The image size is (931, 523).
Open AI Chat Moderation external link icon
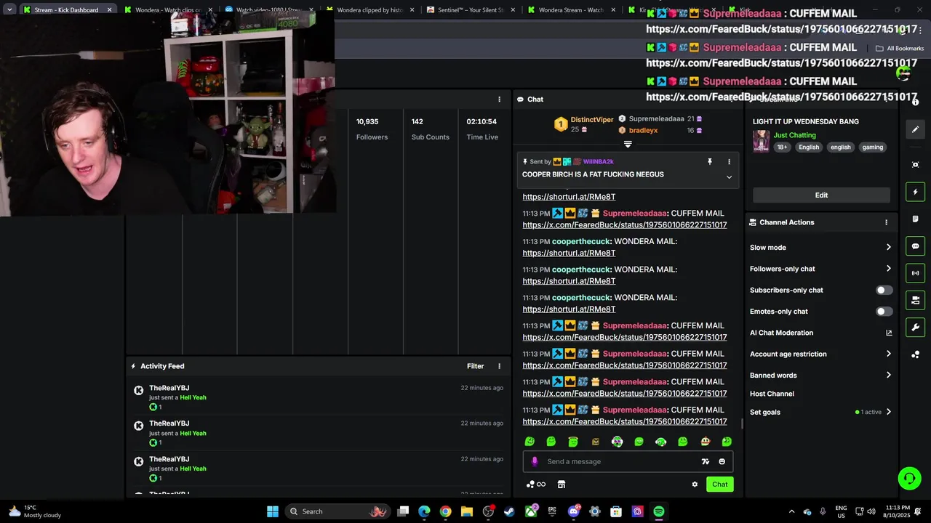(889, 333)
